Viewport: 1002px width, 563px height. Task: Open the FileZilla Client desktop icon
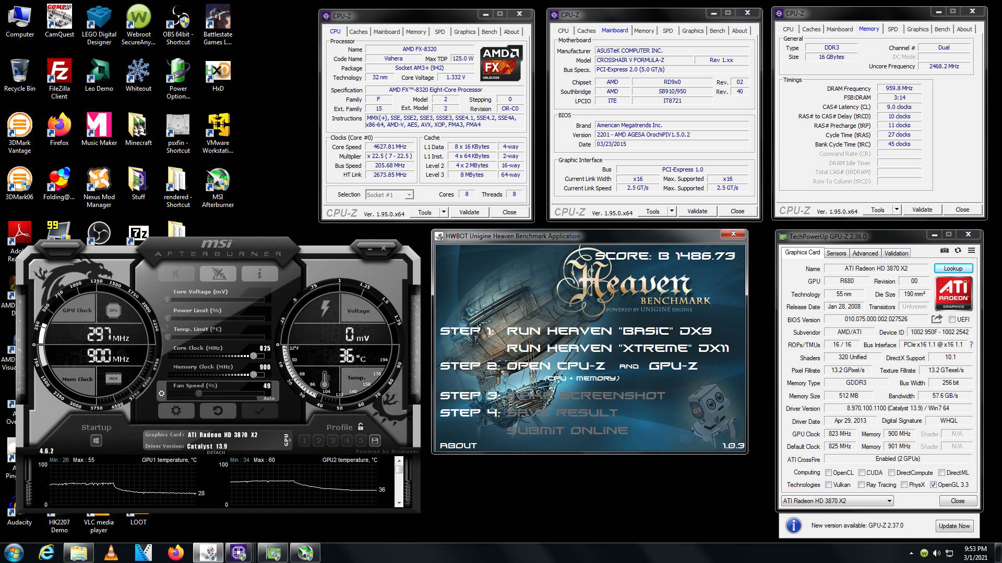click(59, 79)
